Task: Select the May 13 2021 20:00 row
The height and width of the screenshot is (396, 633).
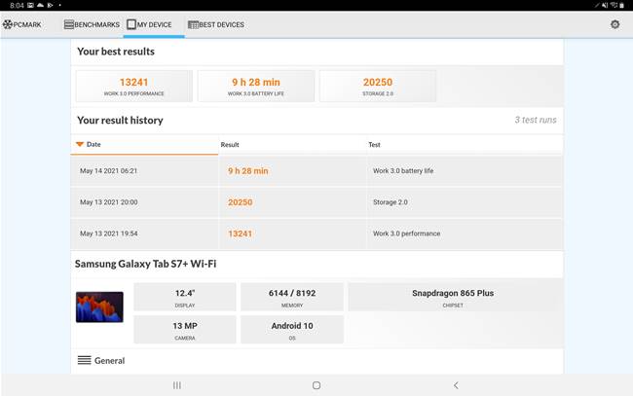Action: point(316,202)
